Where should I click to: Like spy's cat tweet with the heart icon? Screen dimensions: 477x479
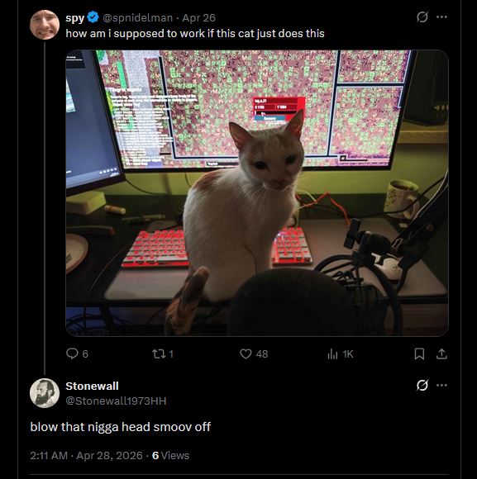pos(246,353)
